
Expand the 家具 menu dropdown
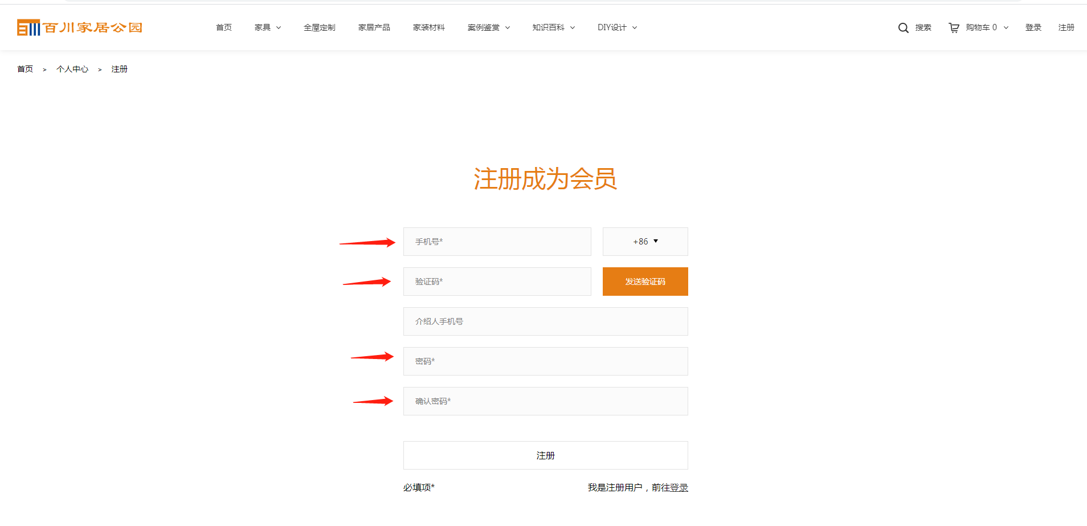[x=267, y=27]
